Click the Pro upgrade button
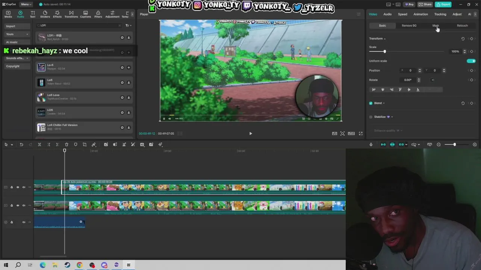This screenshot has width=481, height=270. point(409,4)
